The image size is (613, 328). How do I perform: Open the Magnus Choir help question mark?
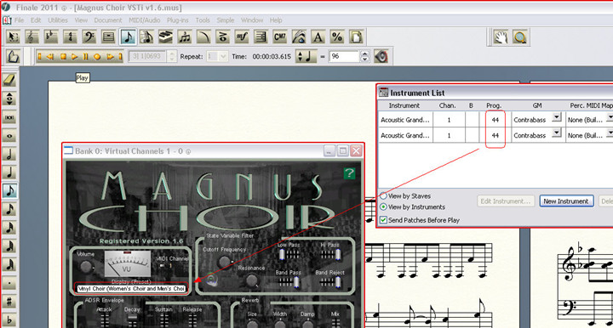pyautogui.click(x=349, y=173)
